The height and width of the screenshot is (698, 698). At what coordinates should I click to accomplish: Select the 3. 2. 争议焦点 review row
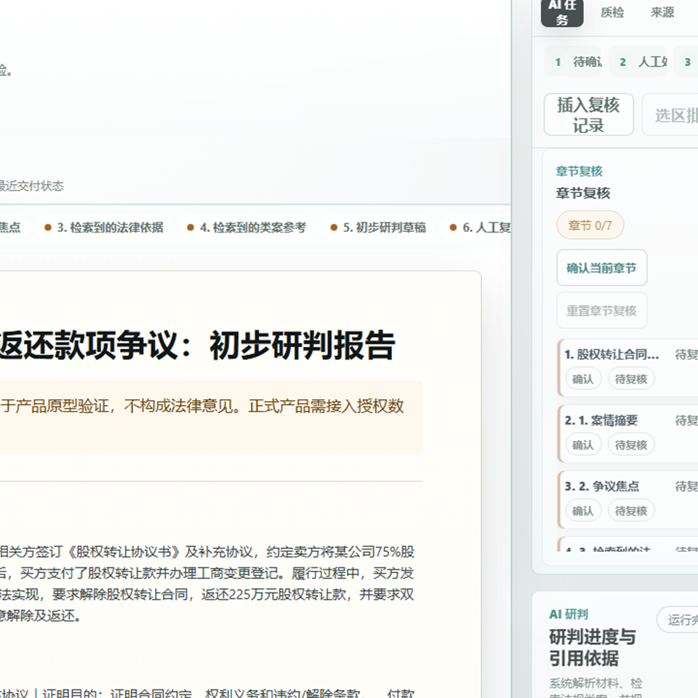[627, 500]
